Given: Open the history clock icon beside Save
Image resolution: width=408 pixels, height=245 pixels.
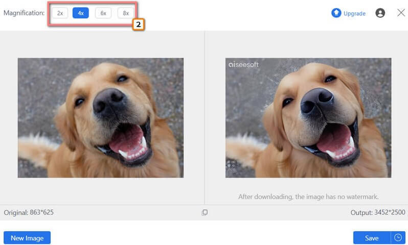Looking at the screenshot, I should coord(398,237).
